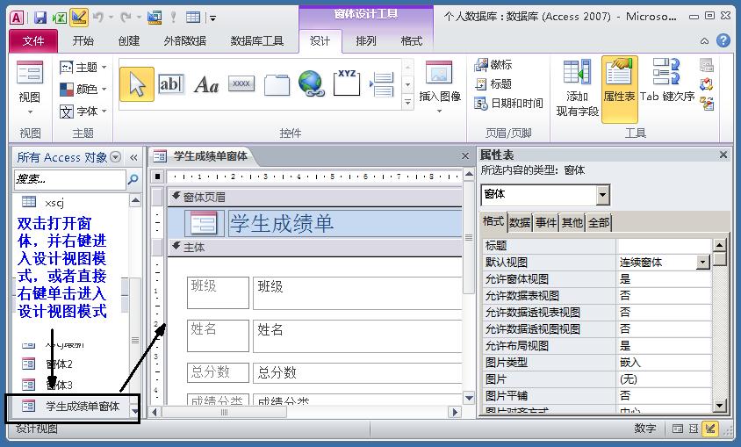Click the 标题 property value field
The width and height of the screenshot is (741, 447).
664,246
